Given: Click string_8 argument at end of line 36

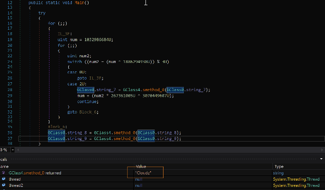Looking at the screenshot, I should pyautogui.click(x=167, y=133).
